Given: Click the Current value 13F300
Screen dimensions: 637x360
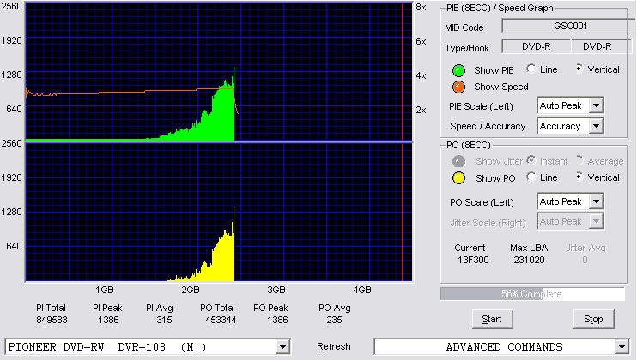Looking at the screenshot, I should [473, 260].
